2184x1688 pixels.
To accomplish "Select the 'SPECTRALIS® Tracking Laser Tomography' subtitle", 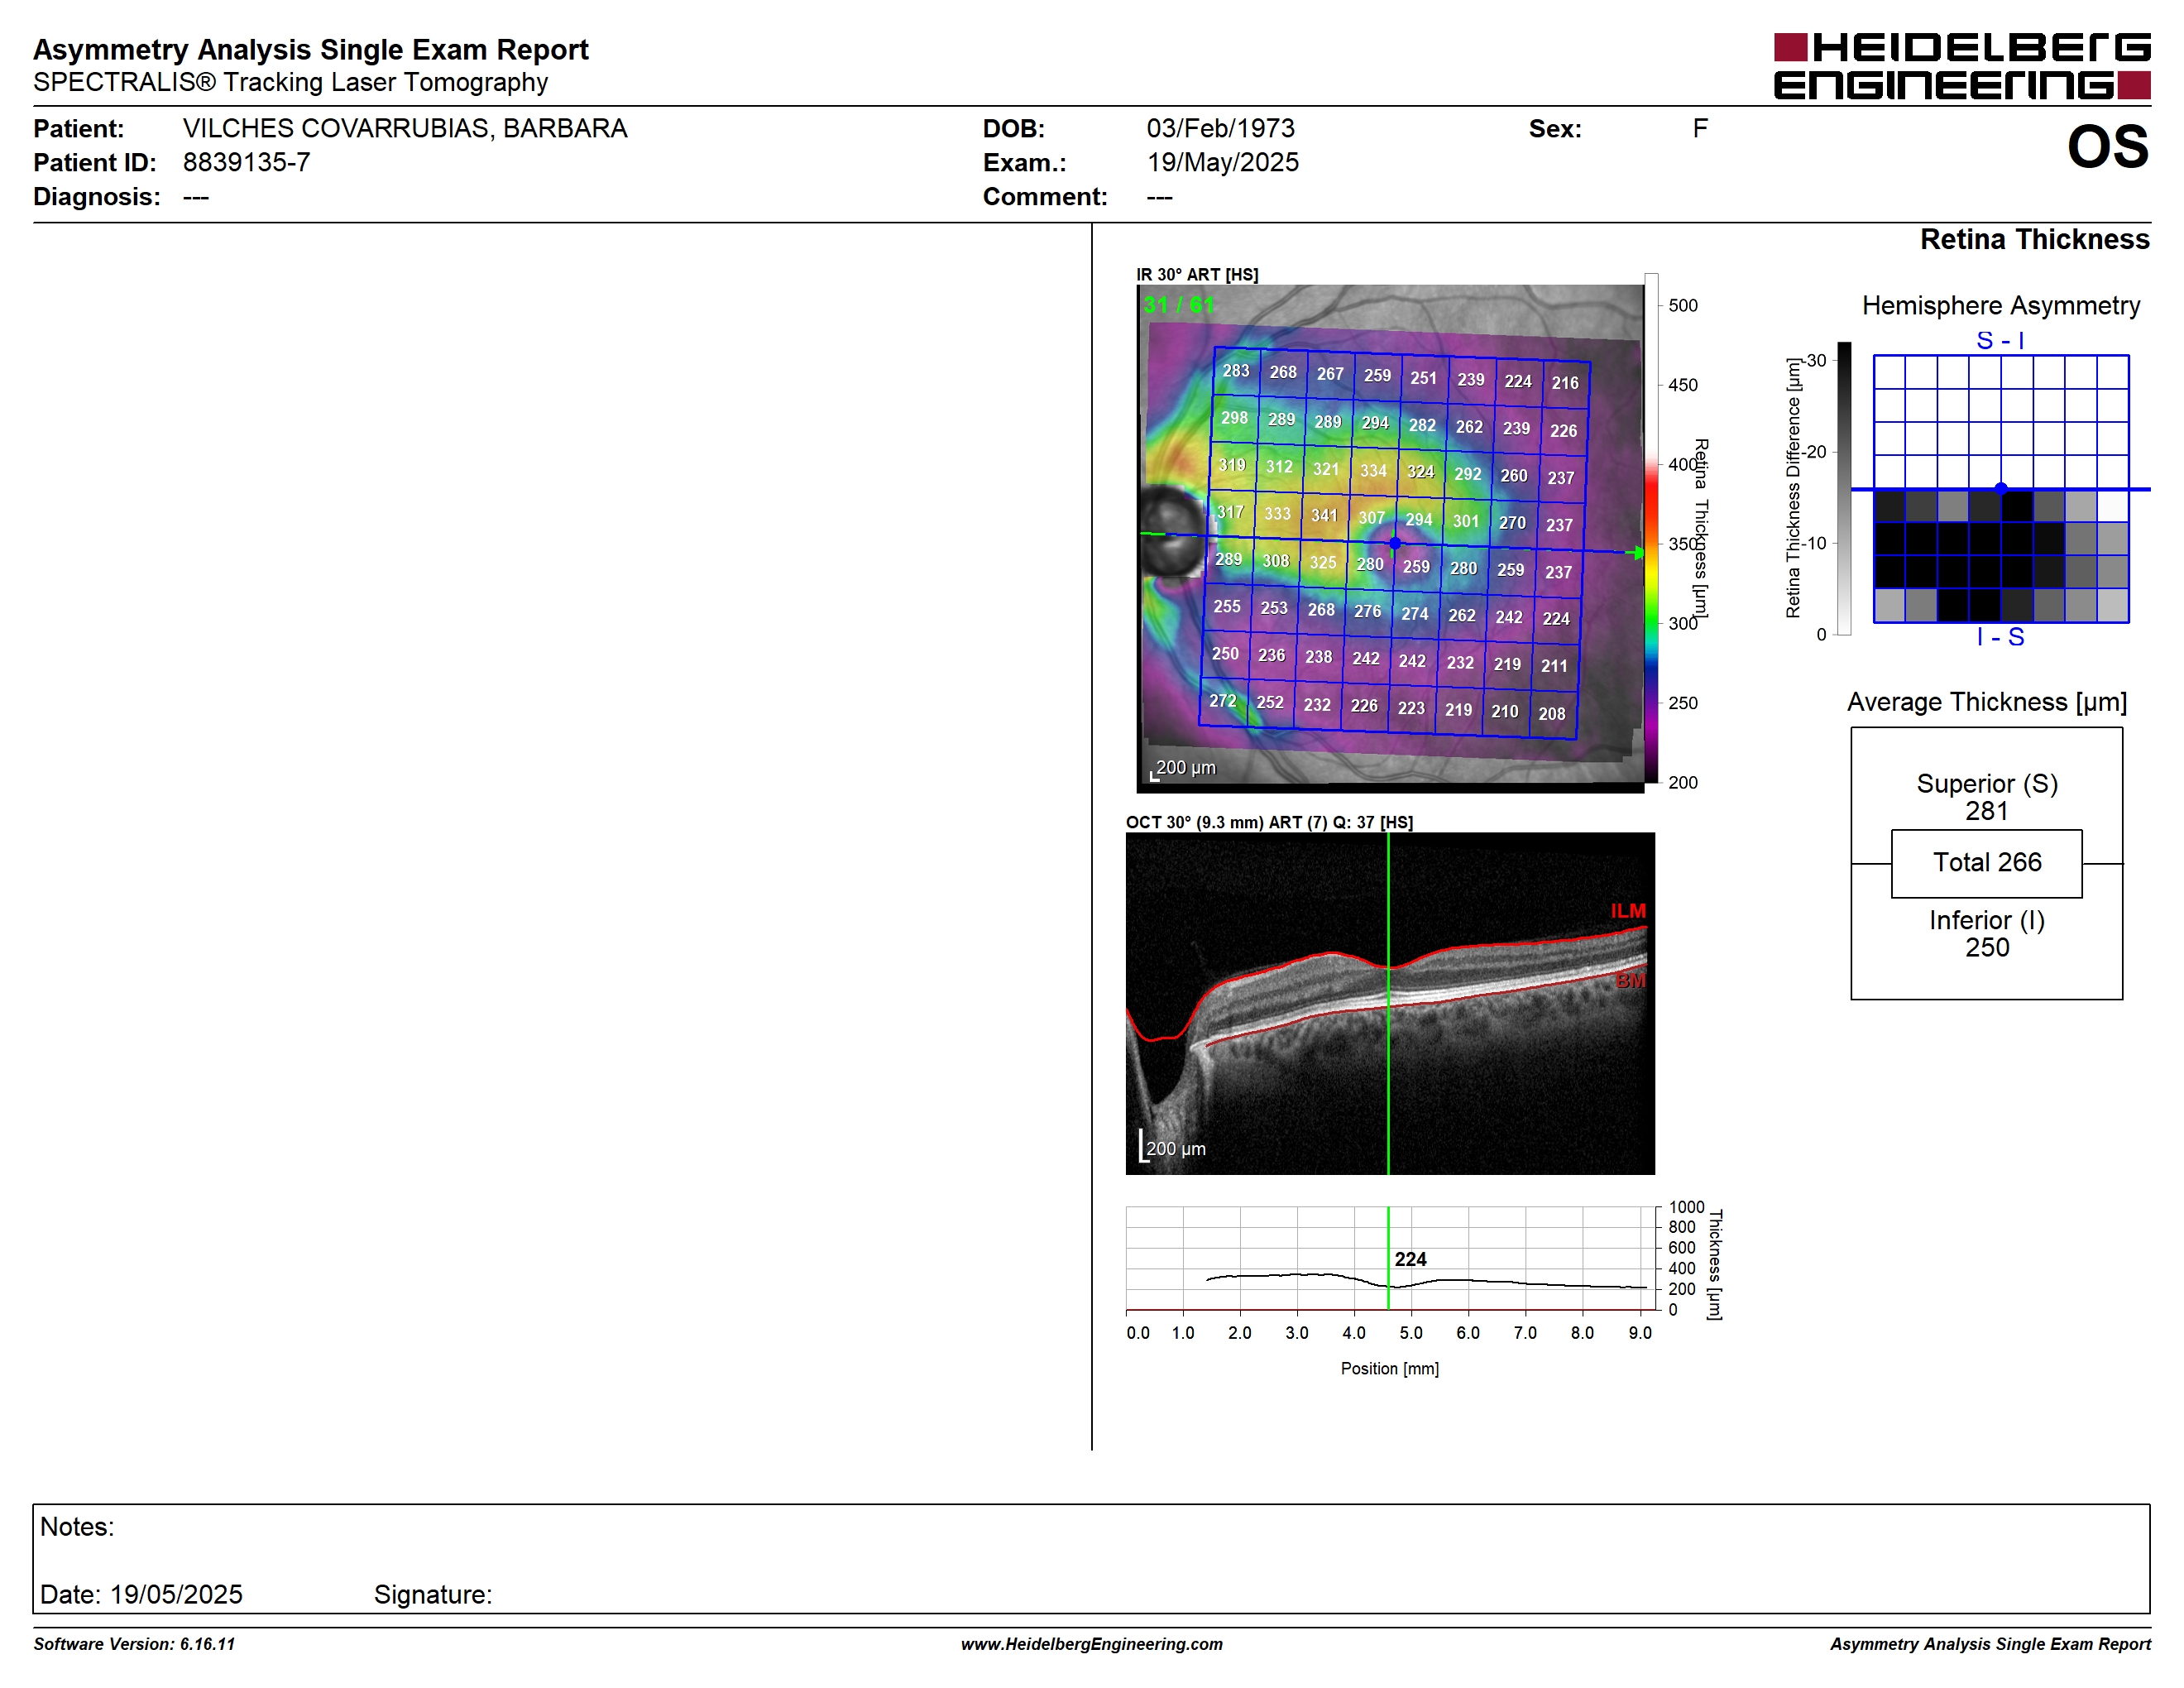I will [x=291, y=82].
